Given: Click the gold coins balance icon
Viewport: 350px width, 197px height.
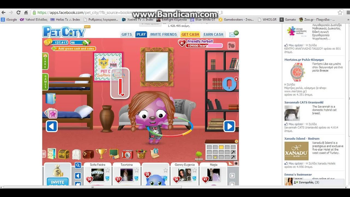Looking at the screenshot, I should coord(48,42).
